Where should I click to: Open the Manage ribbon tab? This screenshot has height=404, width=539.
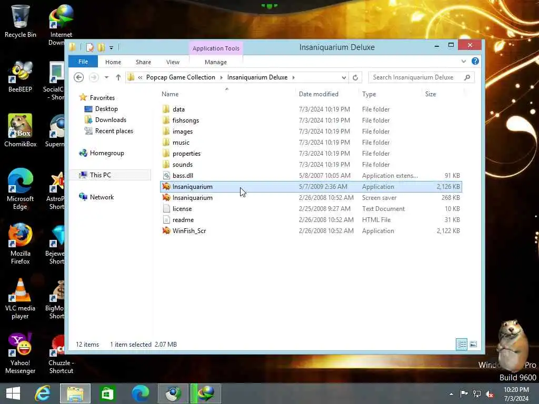215,62
